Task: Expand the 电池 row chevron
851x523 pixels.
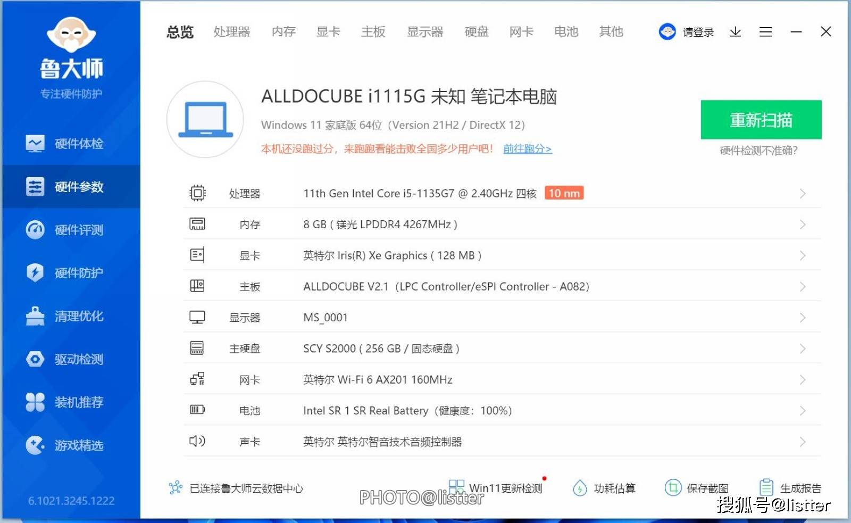Action: [803, 411]
